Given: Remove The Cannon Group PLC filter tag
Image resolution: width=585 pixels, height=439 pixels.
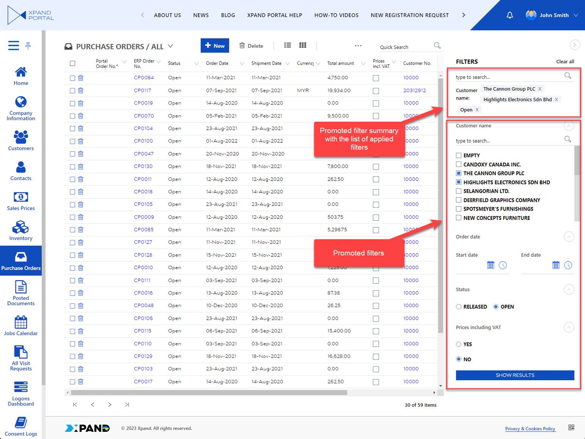Looking at the screenshot, I should pyautogui.click(x=540, y=89).
